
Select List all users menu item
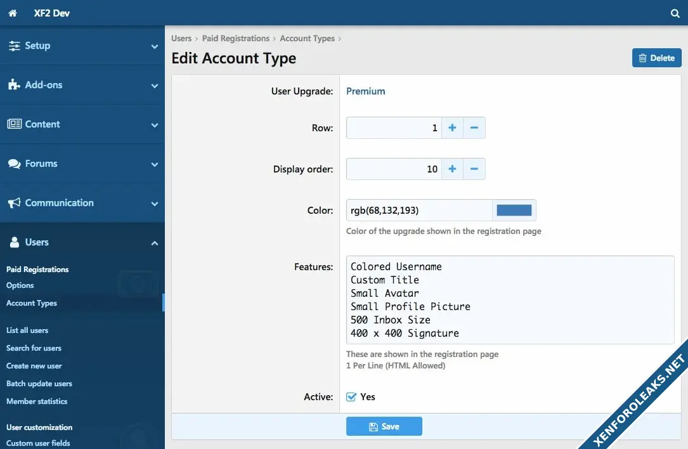[x=27, y=330]
